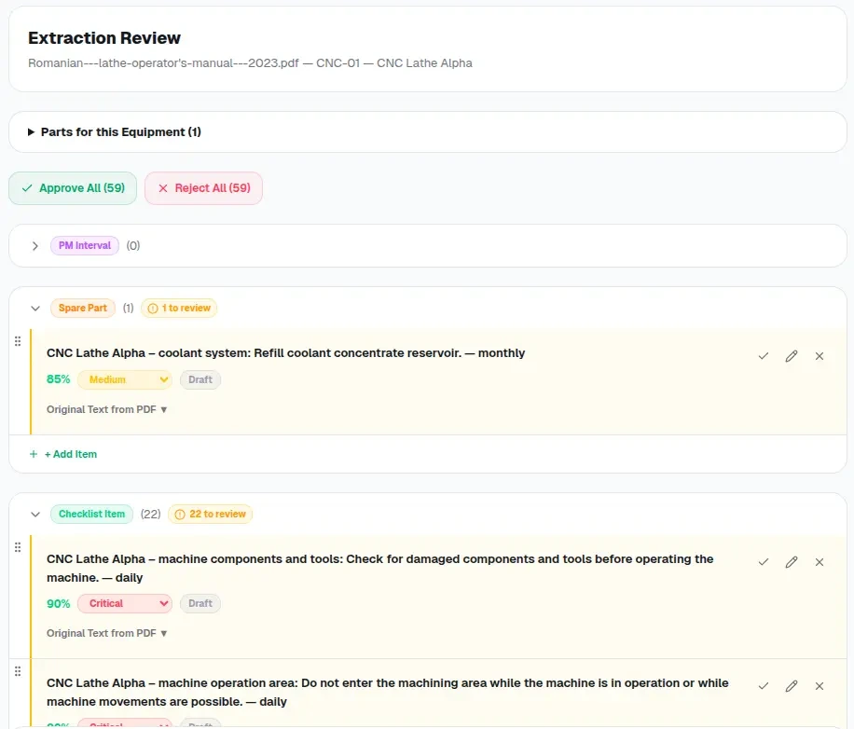Expand Parts for this Equipment section

point(115,131)
